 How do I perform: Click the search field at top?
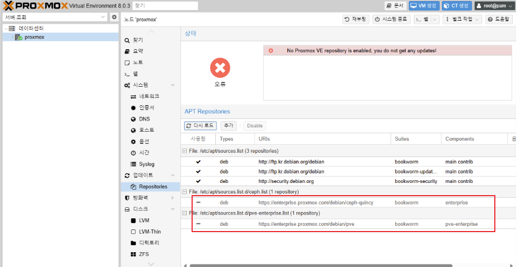click(x=165, y=6)
